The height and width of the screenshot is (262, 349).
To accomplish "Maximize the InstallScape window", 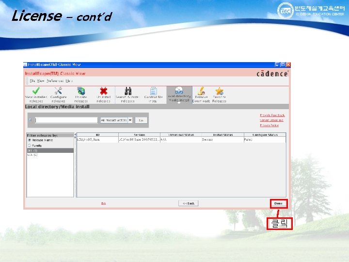I will pos(283,65).
